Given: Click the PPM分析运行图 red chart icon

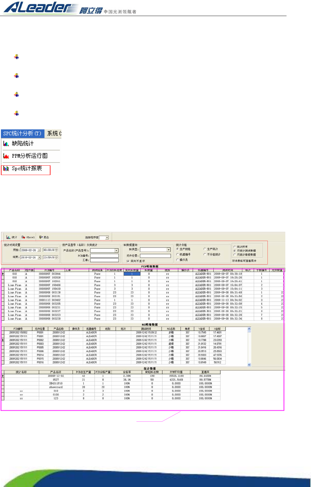Looking at the screenshot, I should [6, 156].
